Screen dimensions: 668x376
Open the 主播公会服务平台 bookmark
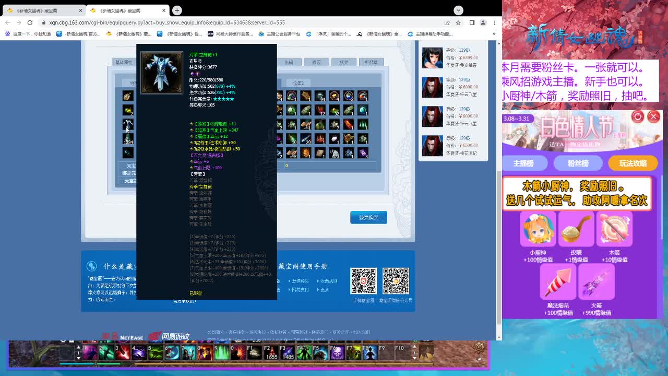point(279,34)
